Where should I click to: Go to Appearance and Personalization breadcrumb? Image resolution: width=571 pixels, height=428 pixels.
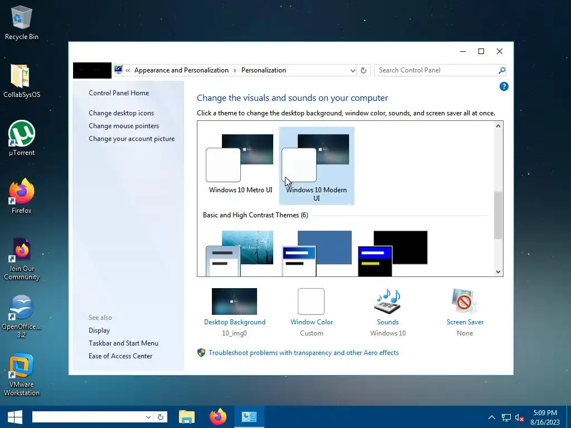point(181,70)
